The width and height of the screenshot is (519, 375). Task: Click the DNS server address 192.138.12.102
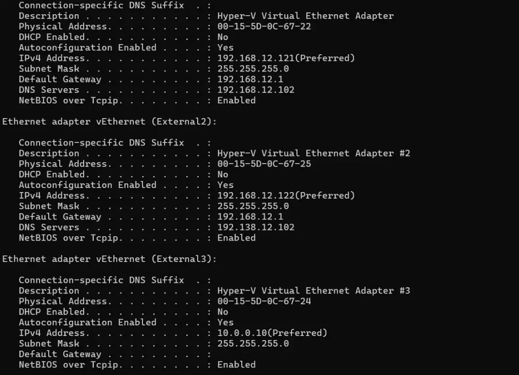(255, 227)
